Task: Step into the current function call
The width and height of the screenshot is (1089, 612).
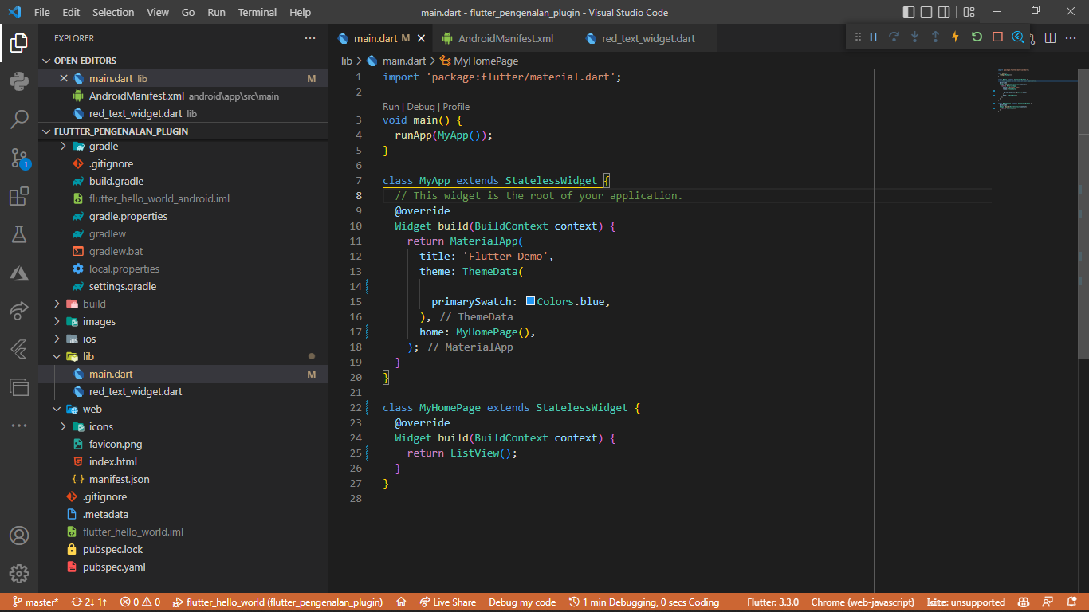Action: (x=914, y=37)
